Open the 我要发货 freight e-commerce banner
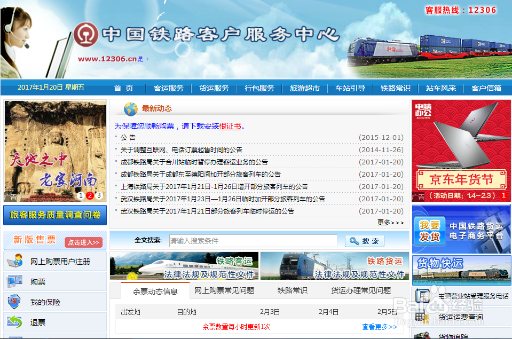Viewport: 512px width, 339px height. [461, 229]
